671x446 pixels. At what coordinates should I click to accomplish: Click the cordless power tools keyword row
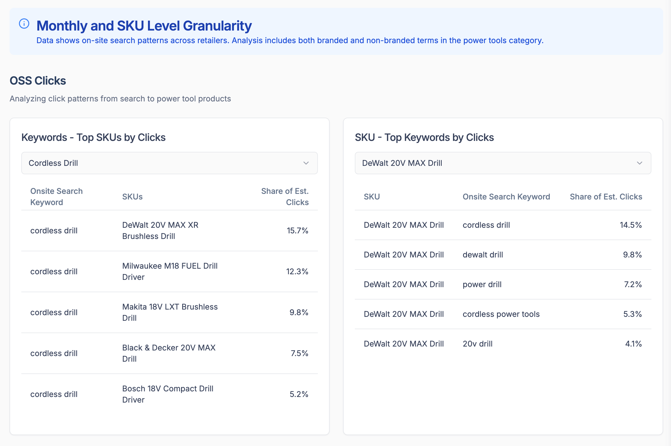(x=501, y=314)
